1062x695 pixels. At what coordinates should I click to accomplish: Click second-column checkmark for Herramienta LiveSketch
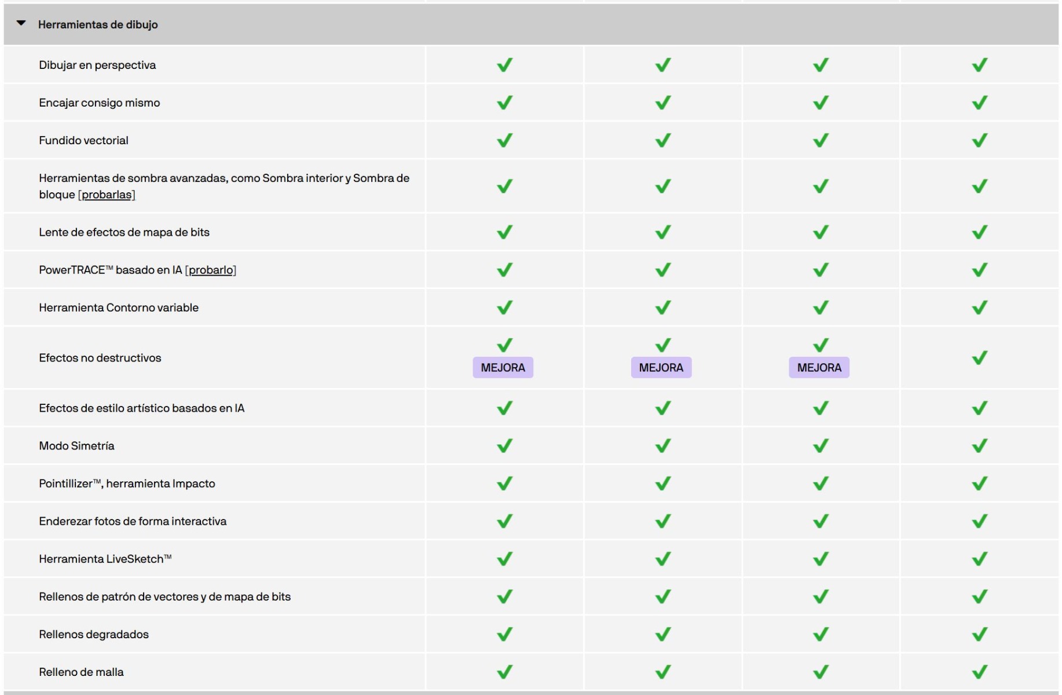pyautogui.click(x=662, y=559)
